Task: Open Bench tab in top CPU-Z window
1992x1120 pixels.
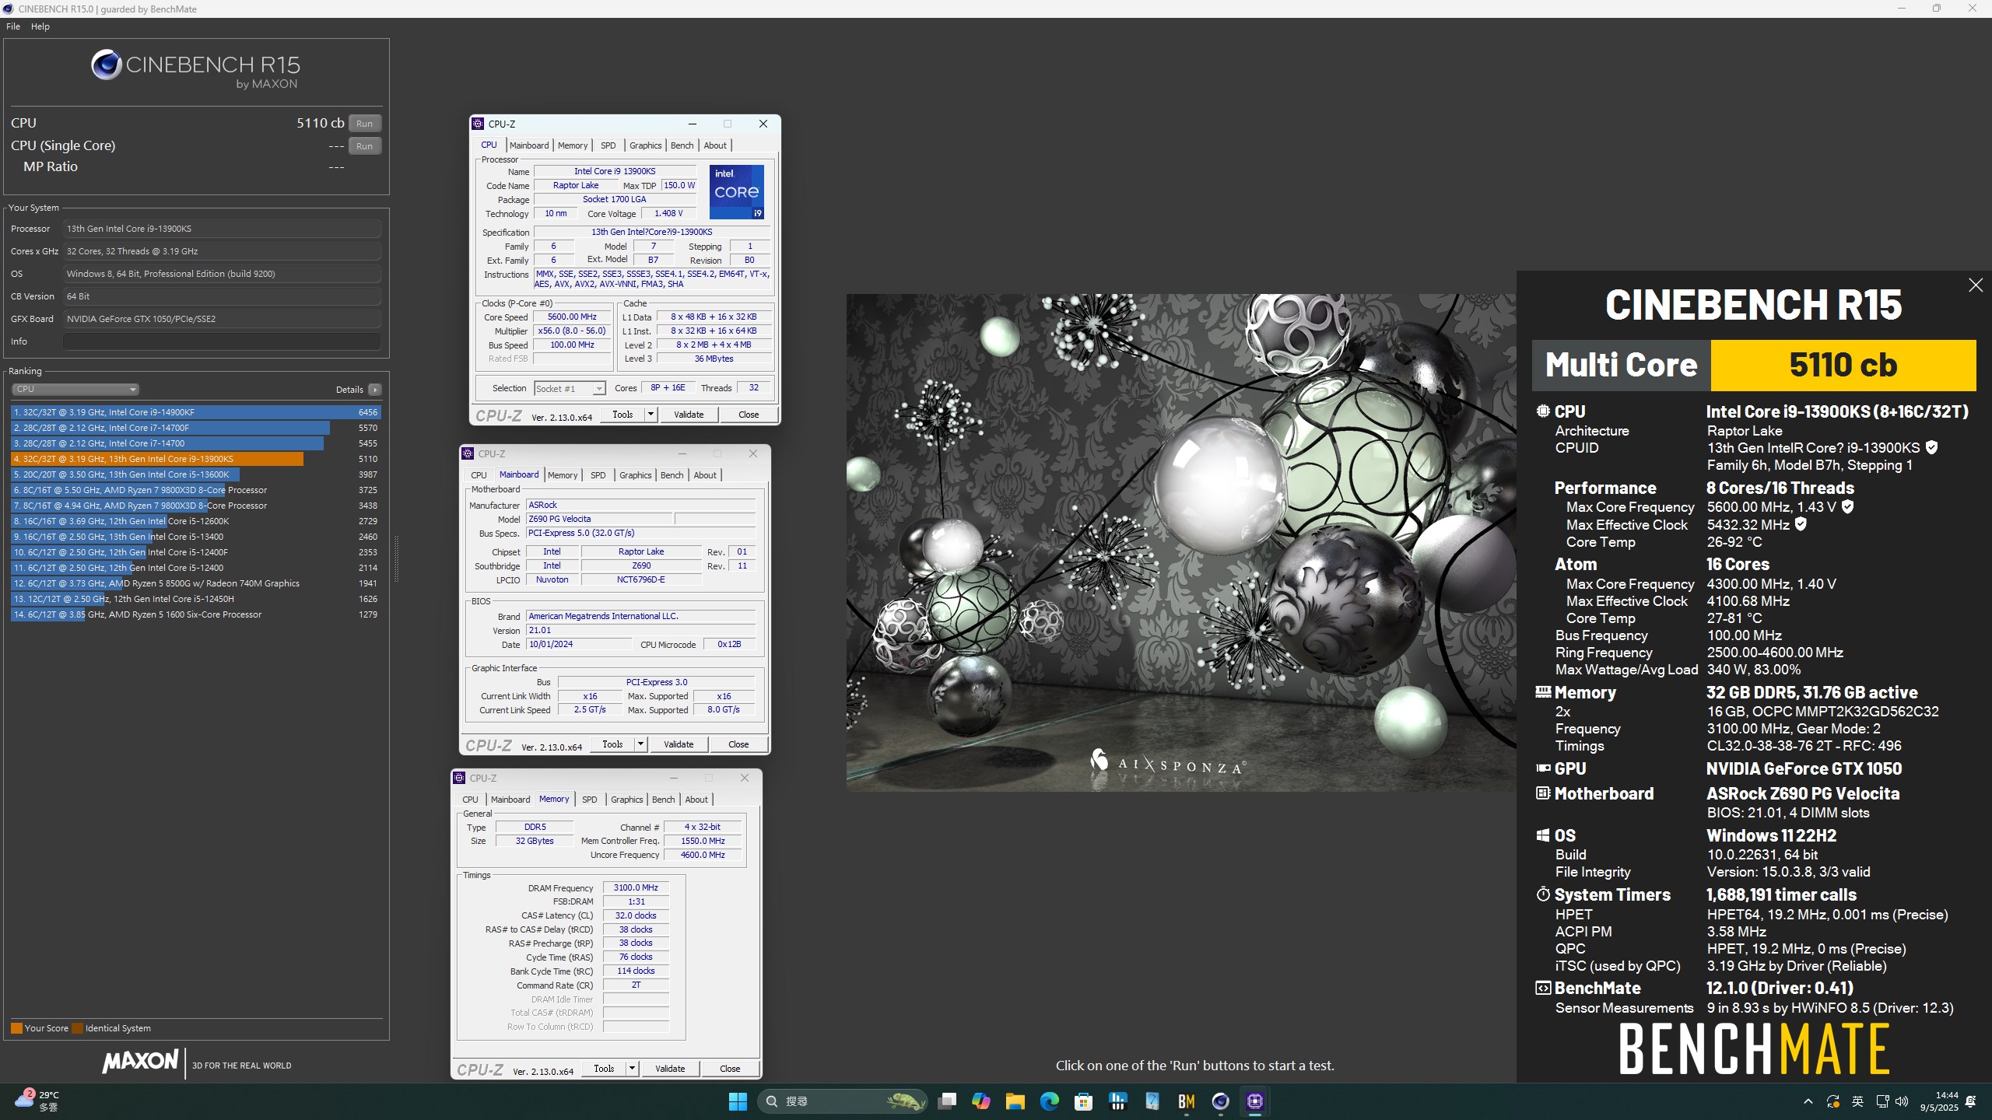Action: coord(682,145)
